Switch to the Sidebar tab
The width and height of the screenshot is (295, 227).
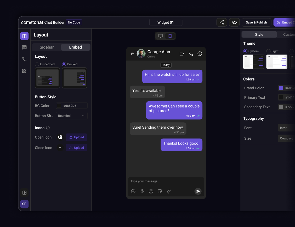[47, 47]
